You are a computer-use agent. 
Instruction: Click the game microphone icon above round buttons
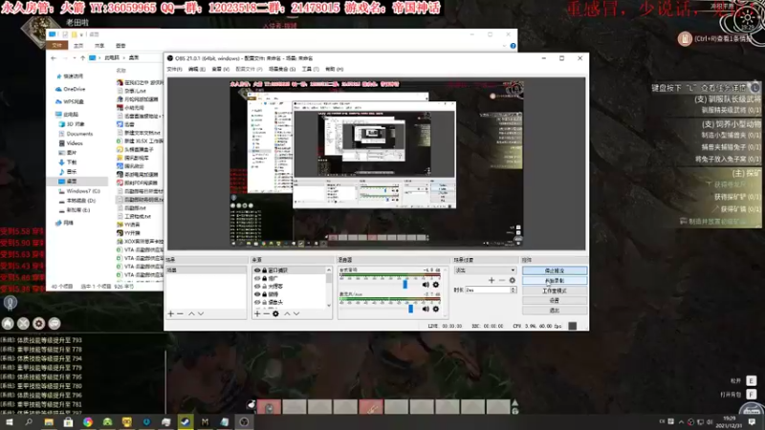[10, 303]
